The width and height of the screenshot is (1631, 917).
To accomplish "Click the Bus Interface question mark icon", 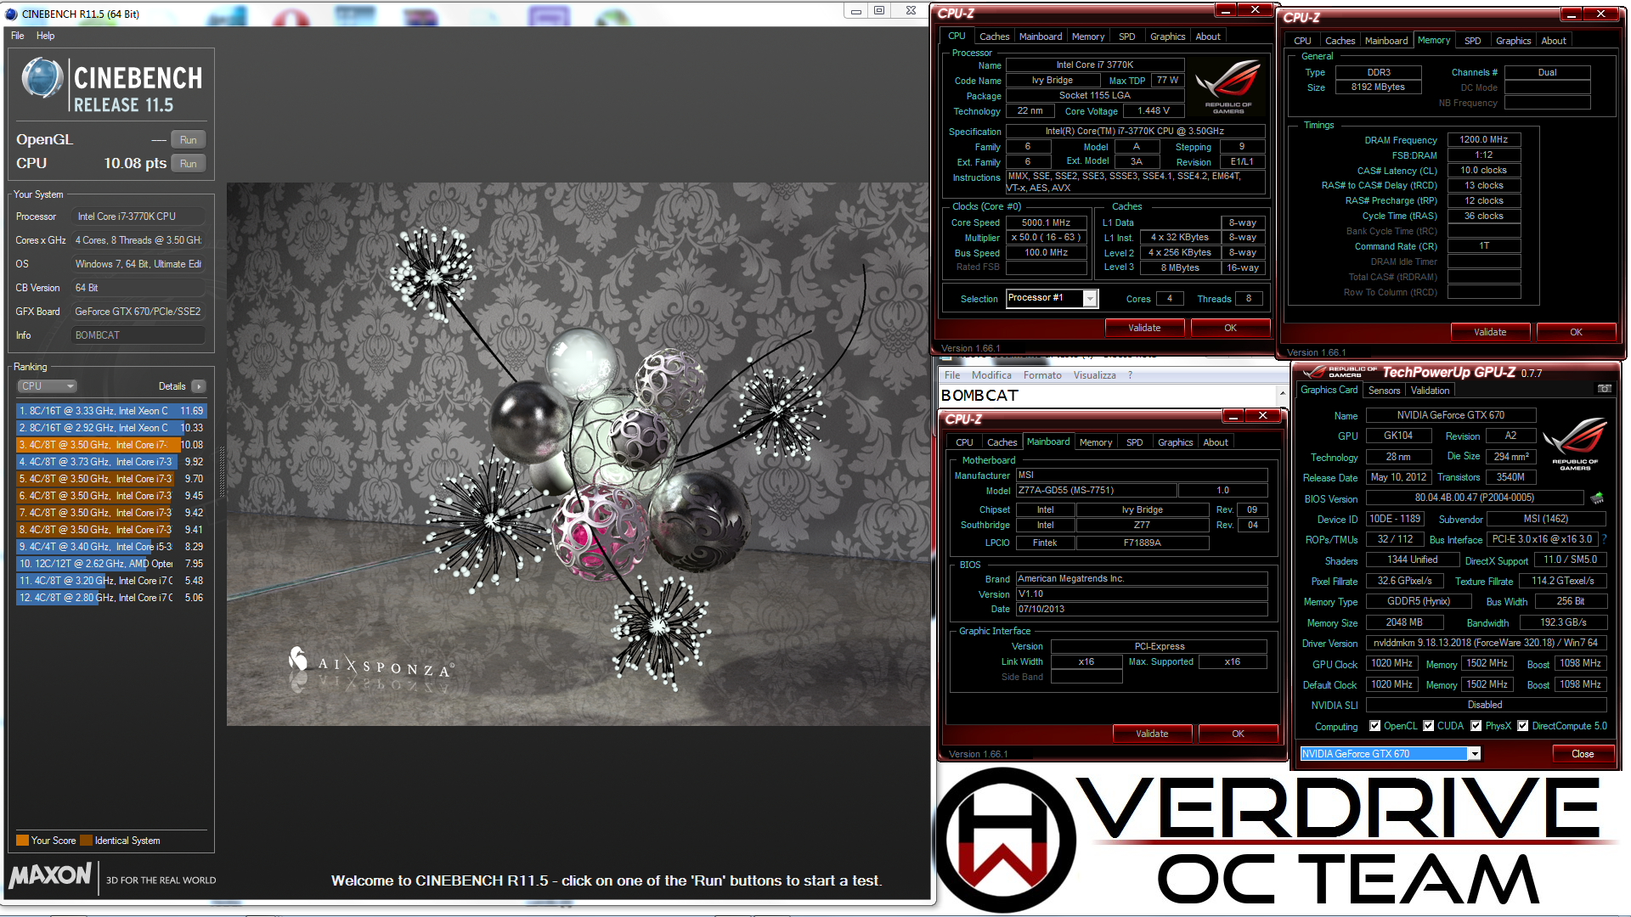I will tap(1604, 539).
